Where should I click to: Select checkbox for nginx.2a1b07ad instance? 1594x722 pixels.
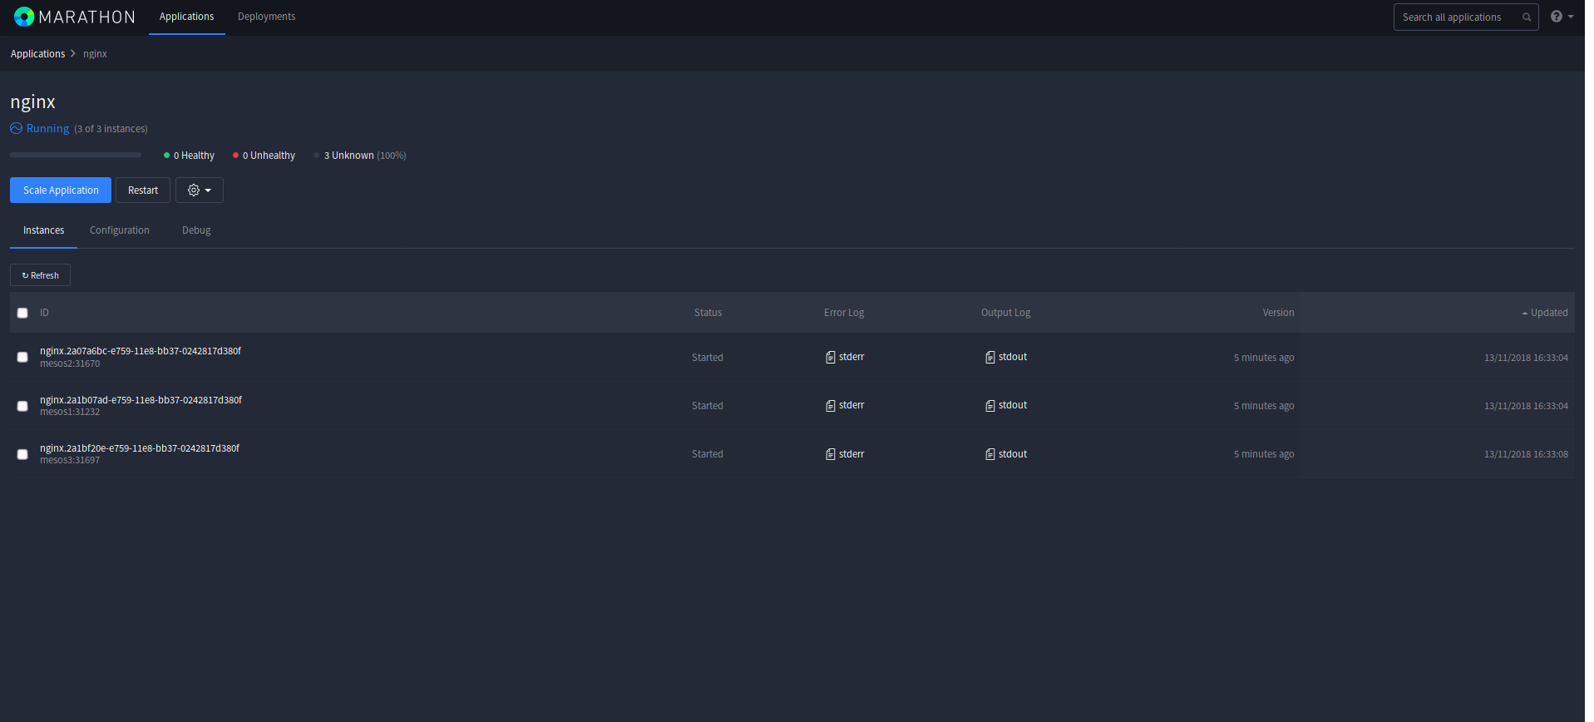22,406
